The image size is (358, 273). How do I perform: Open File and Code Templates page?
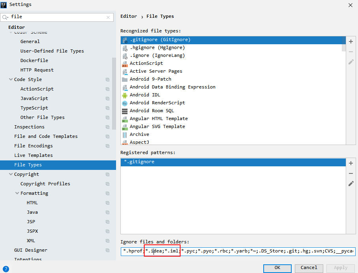coord(46,136)
